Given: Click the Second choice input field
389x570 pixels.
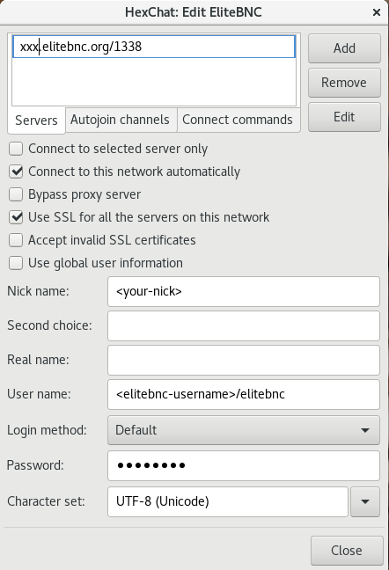Looking at the screenshot, I should point(244,325).
